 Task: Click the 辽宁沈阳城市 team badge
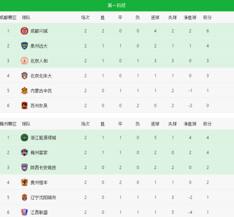point(24,197)
